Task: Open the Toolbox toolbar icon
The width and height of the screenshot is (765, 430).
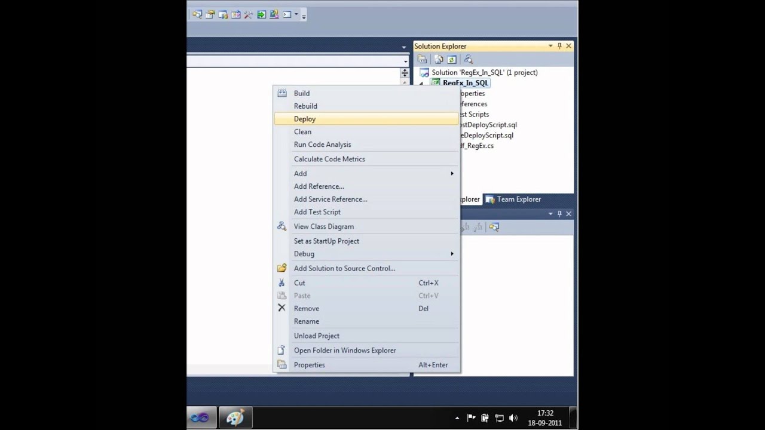Action: coord(249,15)
